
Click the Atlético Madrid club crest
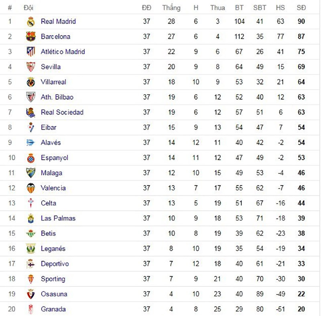31,52
